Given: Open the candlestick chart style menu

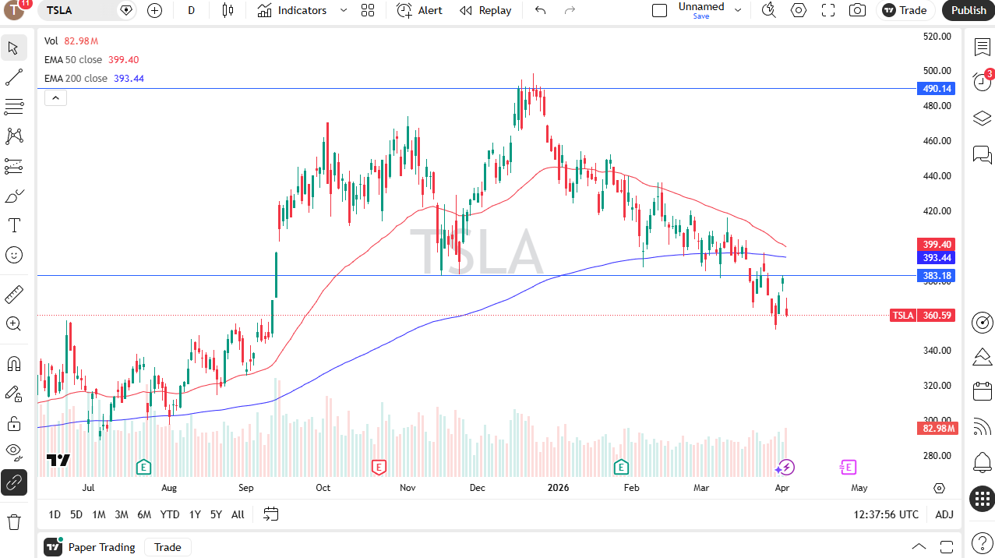Looking at the screenshot, I should pos(228,10).
